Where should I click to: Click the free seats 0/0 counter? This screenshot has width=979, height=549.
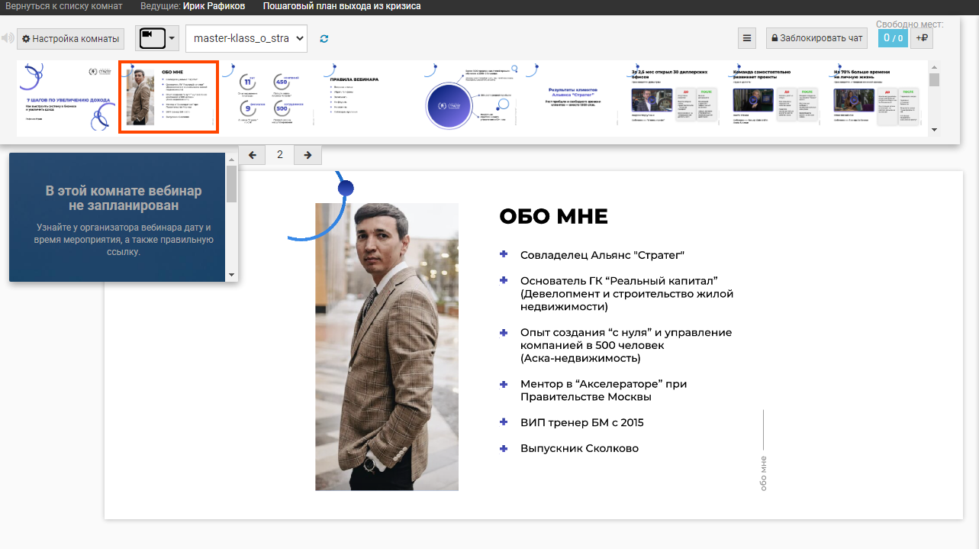point(892,38)
